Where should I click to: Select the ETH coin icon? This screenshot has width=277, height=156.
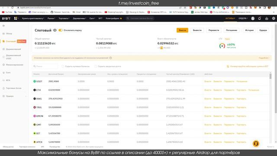[x=35, y=90]
